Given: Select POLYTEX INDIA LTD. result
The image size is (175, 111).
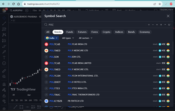Looking at the screenshot, I should pos(107,88).
